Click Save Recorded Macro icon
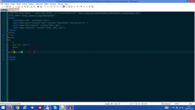The height and width of the screenshot is (110, 195). (92, 7)
